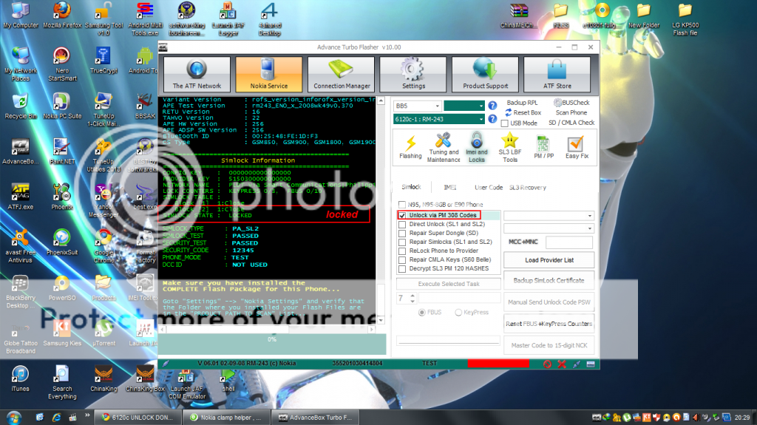Open Samsung Kies desktop shortcut
This screenshot has width=757, height=425.
pyautogui.click(x=62, y=333)
